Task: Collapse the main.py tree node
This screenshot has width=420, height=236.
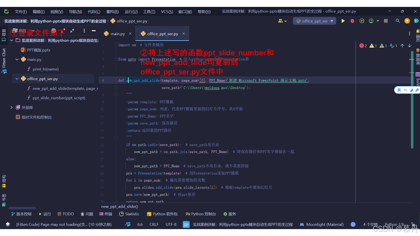Action: click(17, 60)
